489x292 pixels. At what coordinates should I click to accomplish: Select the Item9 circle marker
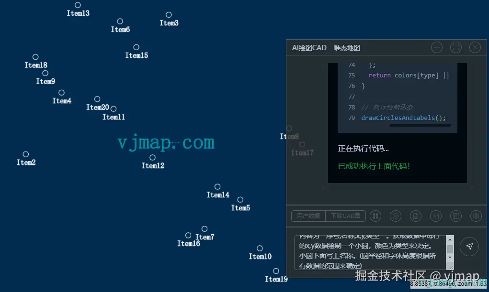pos(45,73)
